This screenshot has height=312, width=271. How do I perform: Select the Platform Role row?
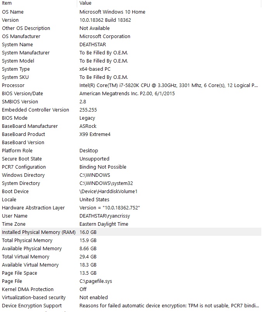pyautogui.click(x=131, y=151)
